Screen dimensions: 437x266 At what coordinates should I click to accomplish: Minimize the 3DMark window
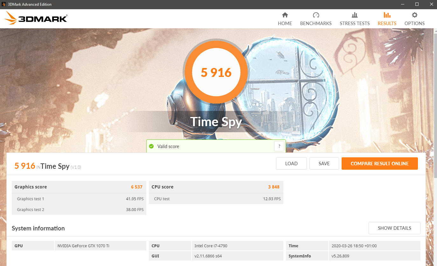402,4
